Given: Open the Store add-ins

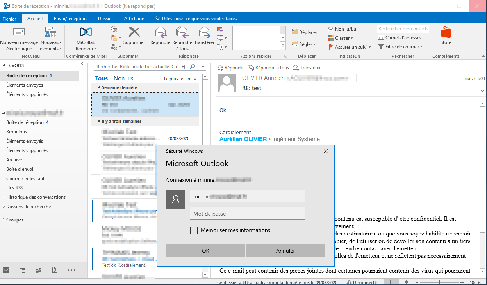Looking at the screenshot, I should 446,36.
